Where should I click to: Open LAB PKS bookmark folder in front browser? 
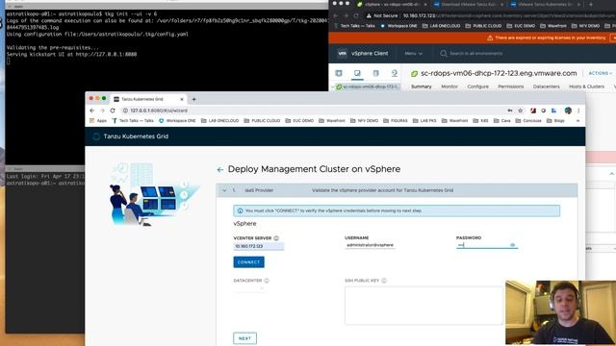click(424, 121)
